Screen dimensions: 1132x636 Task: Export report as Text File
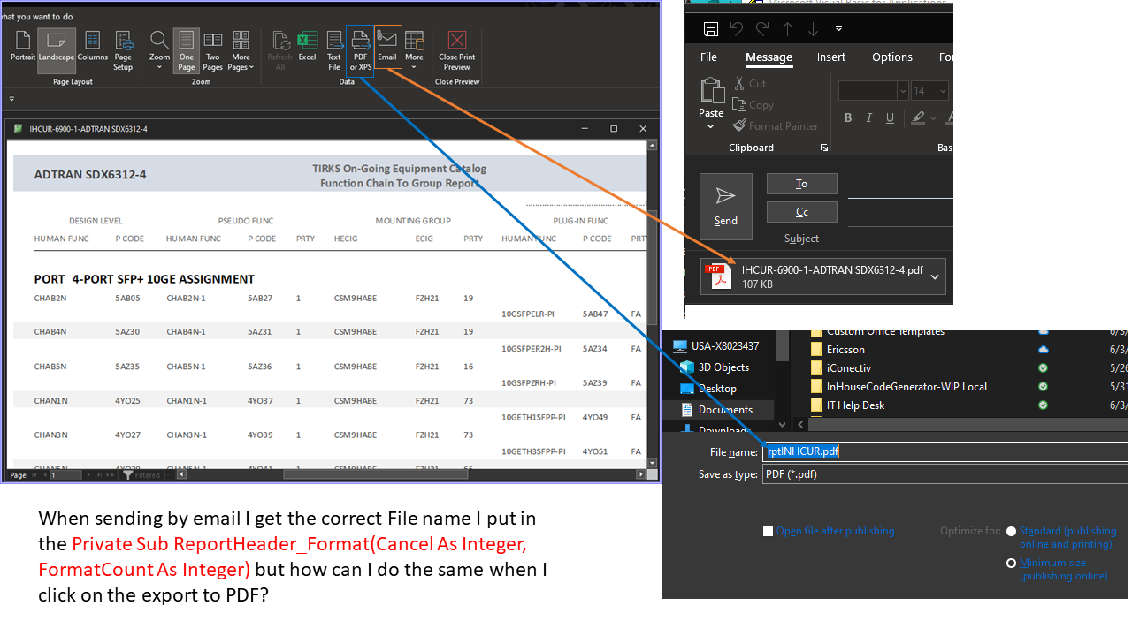click(333, 49)
